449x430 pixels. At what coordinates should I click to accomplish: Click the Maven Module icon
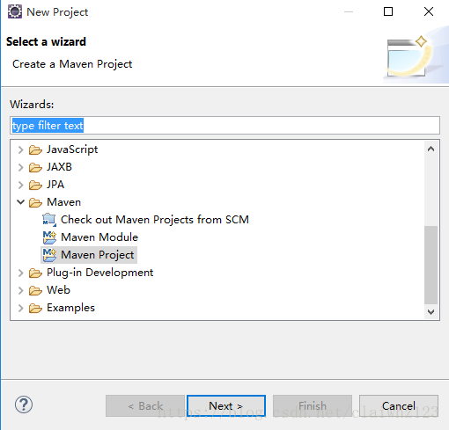coord(49,237)
